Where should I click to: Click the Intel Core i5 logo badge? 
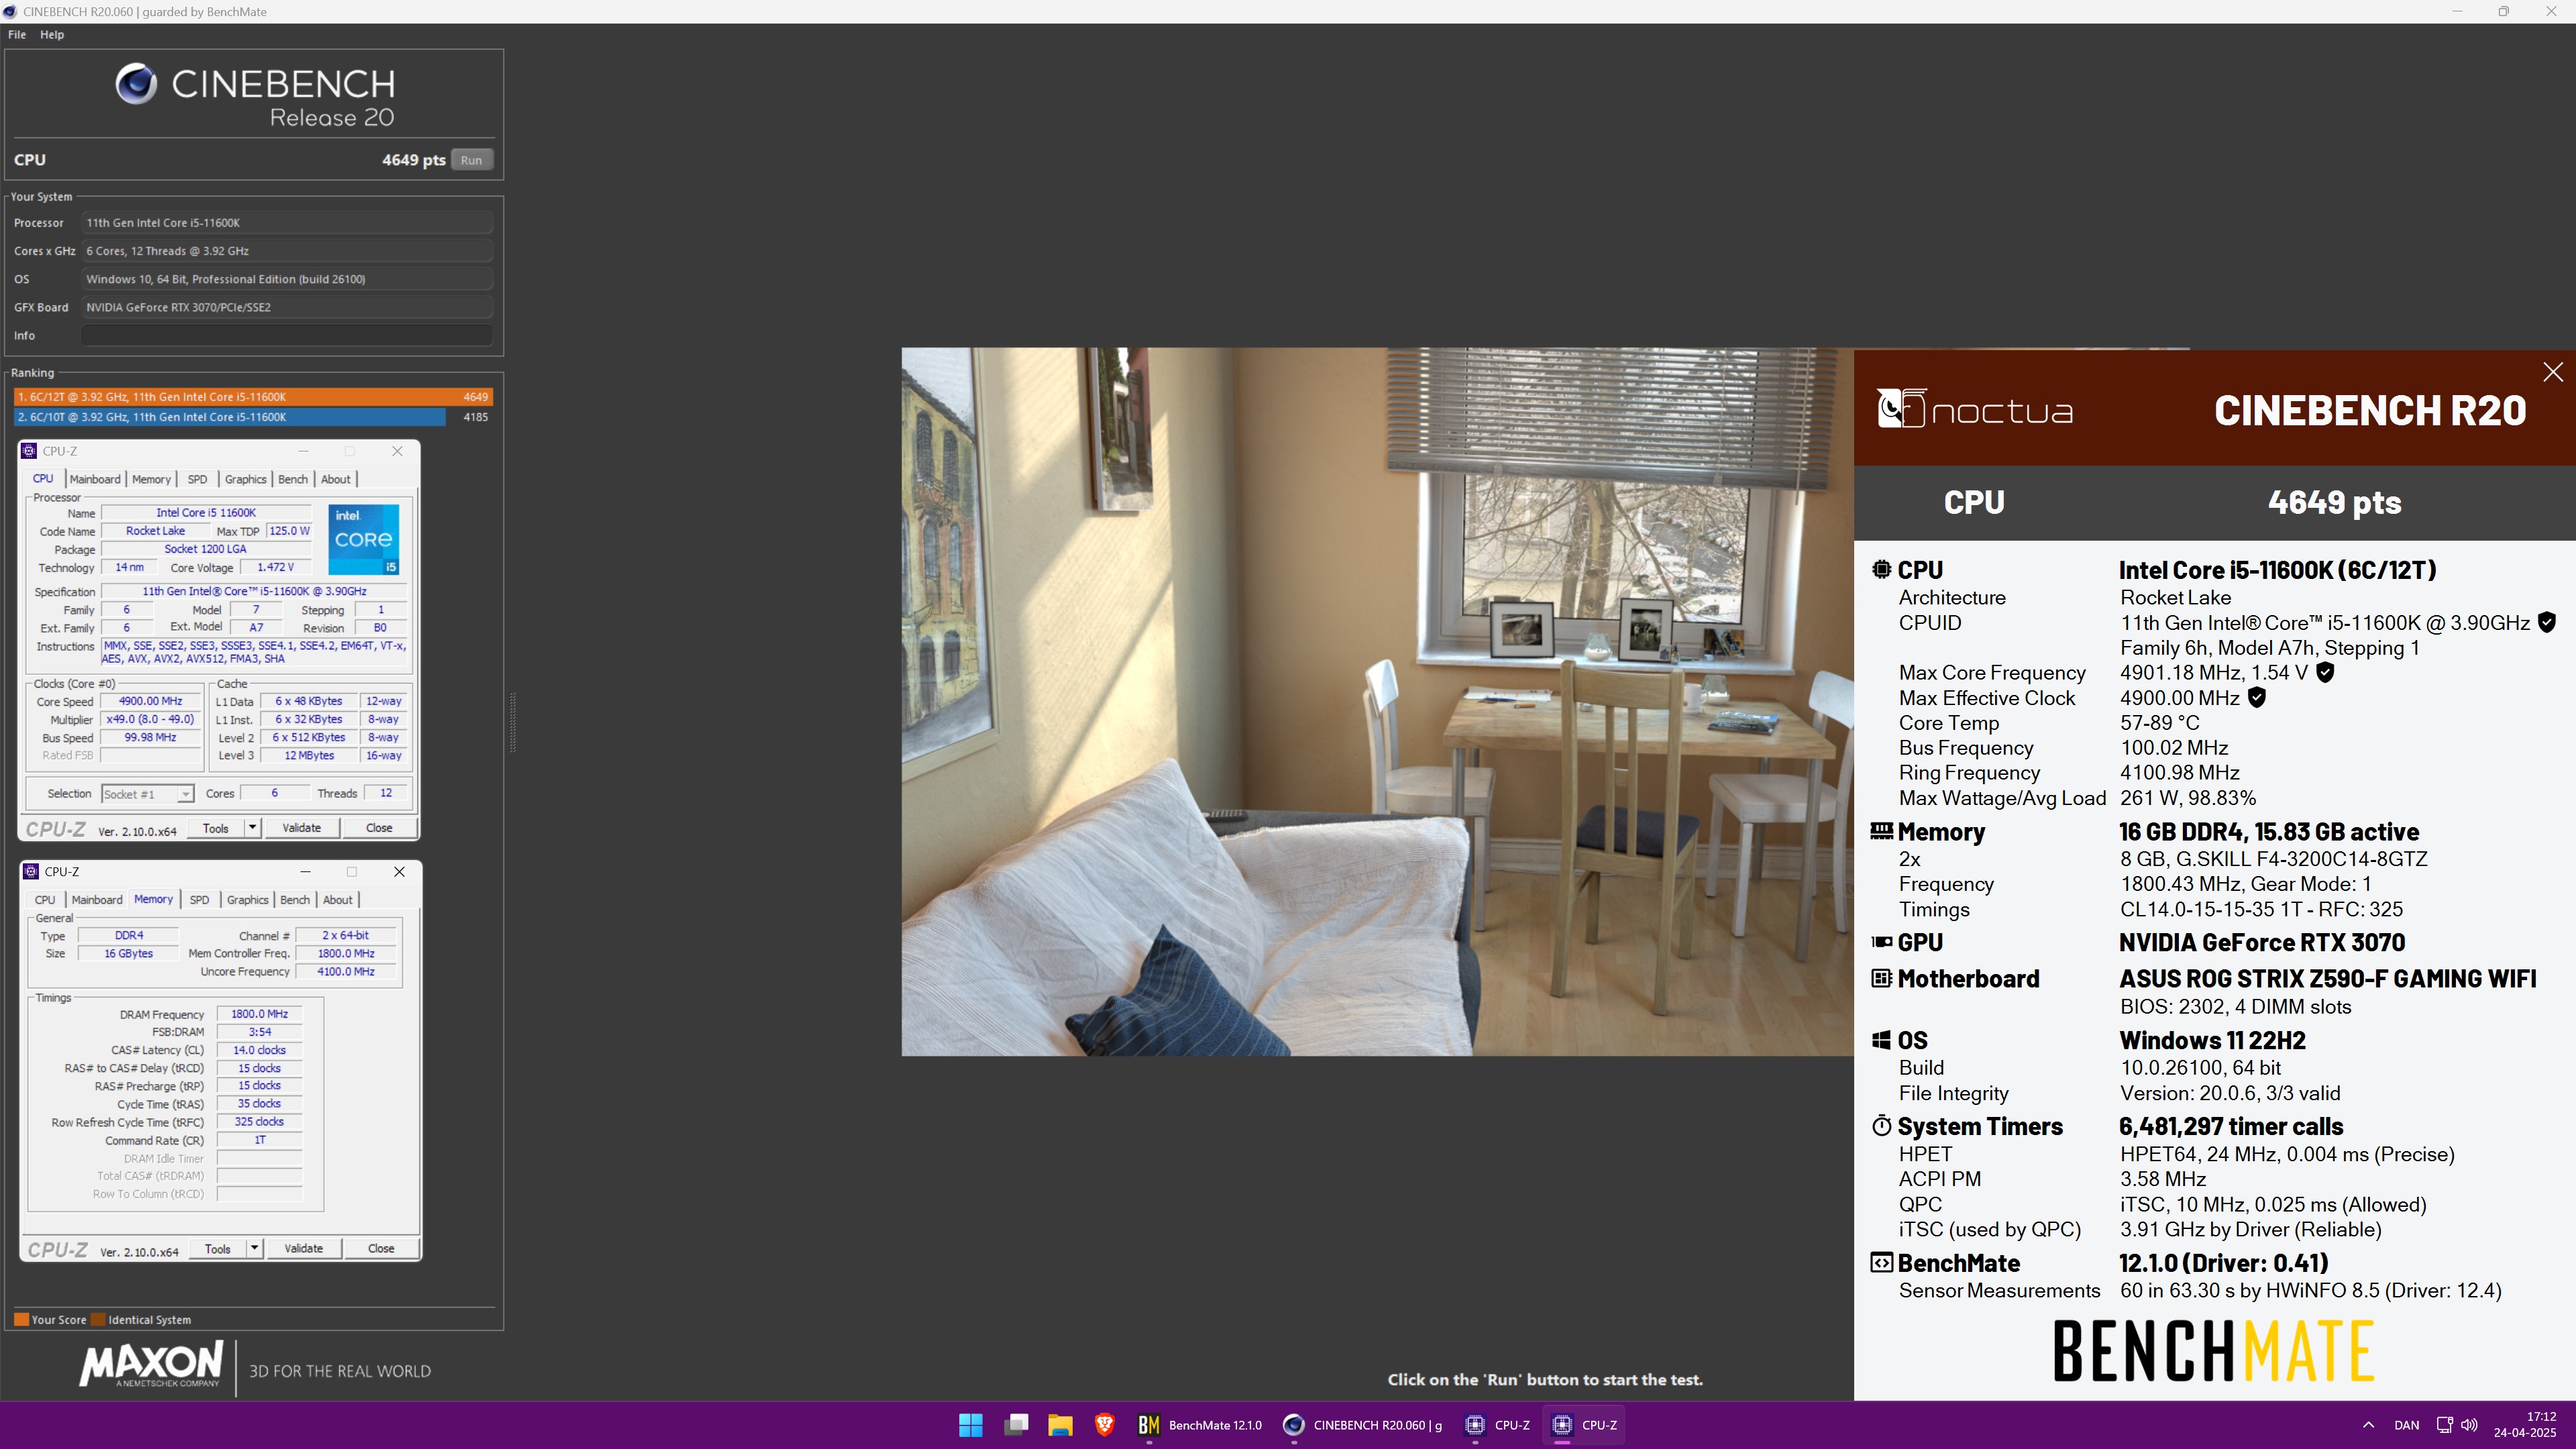click(x=363, y=539)
